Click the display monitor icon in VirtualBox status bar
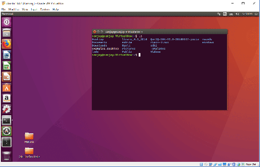260x167 pixels. click(x=224, y=164)
